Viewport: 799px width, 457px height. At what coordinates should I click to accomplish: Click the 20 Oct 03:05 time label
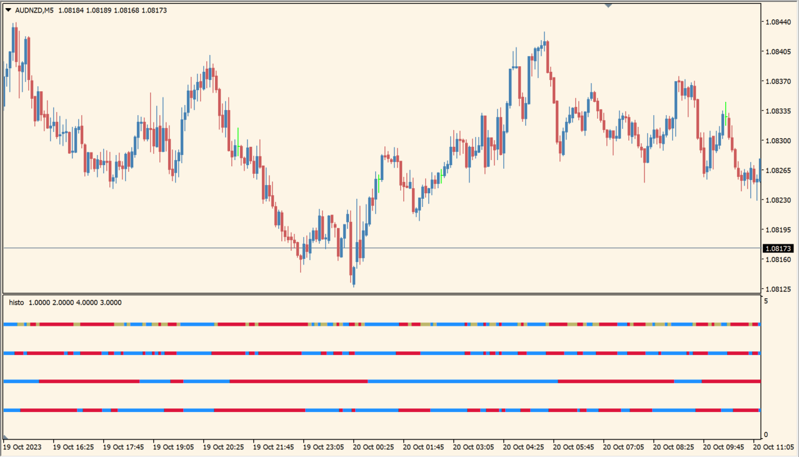click(x=474, y=447)
